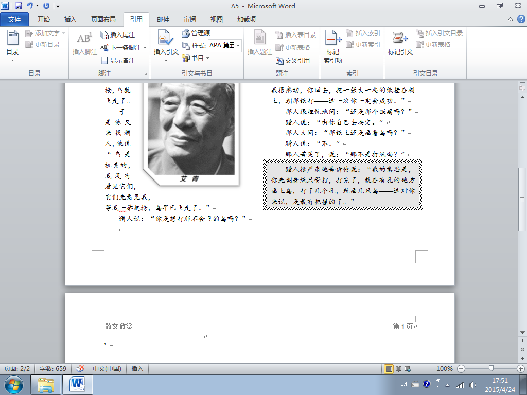Click 字数: 659 word count
527x395 pixels.
pyautogui.click(x=53, y=368)
